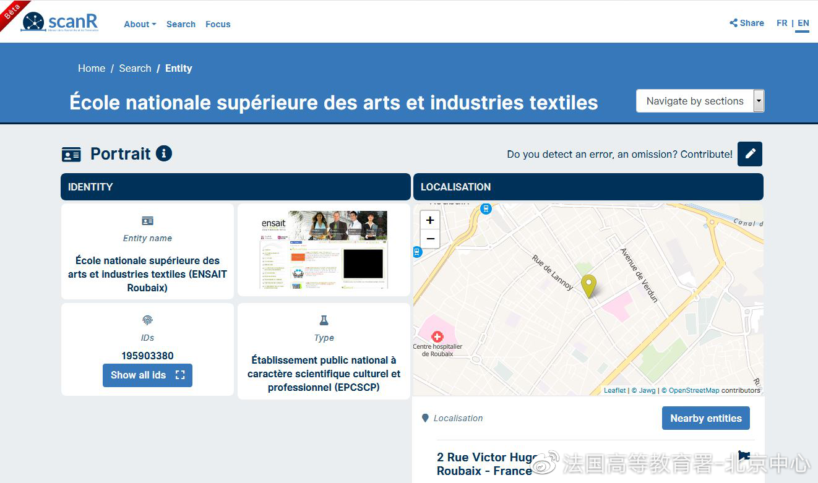Go to Home breadcrumb
The image size is (818, 483).
coord(92,68)
